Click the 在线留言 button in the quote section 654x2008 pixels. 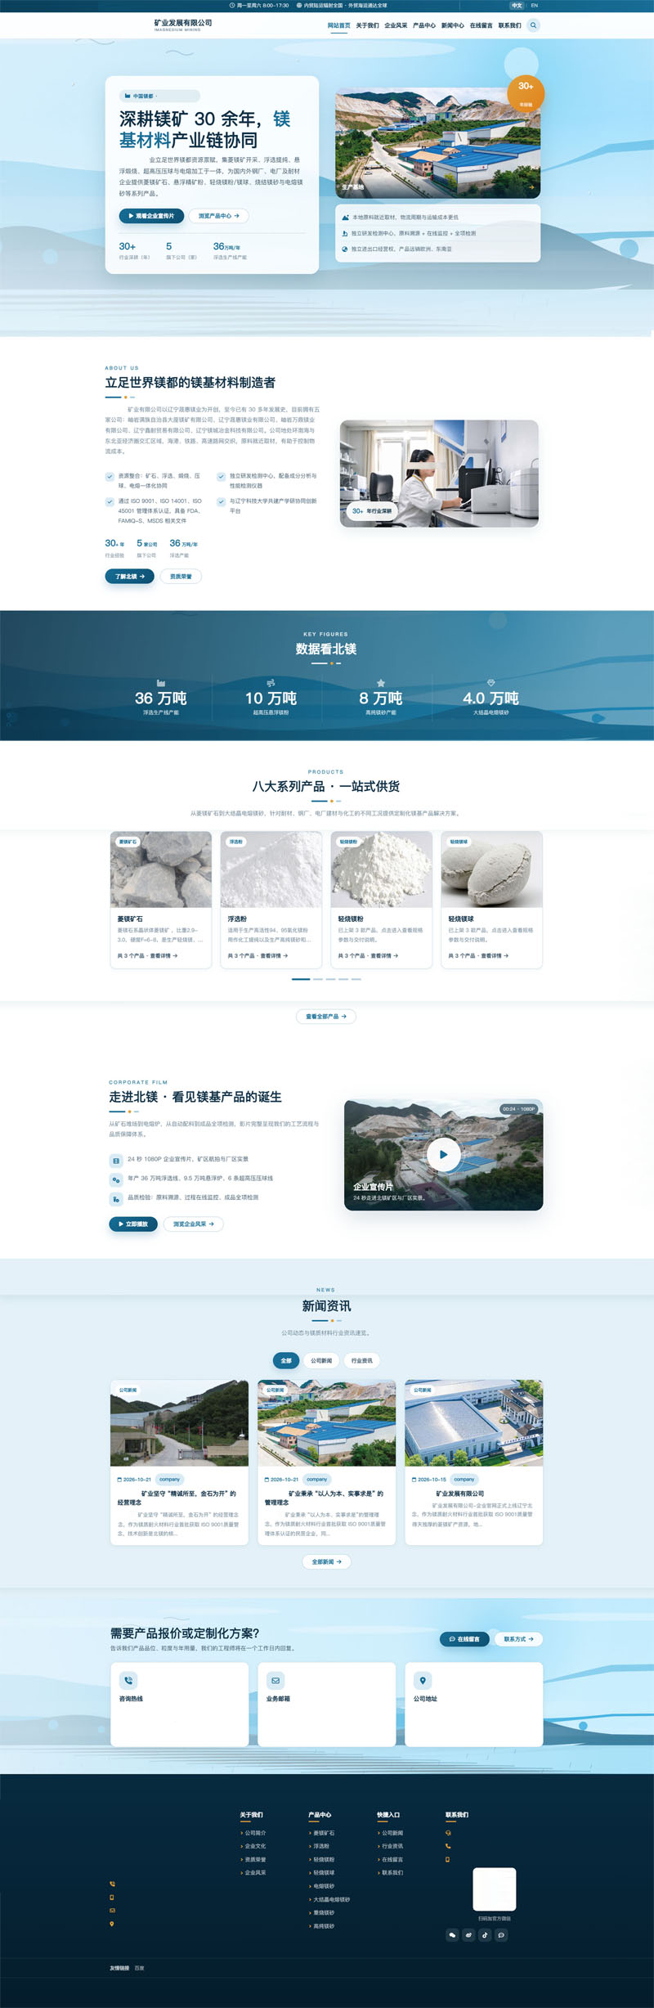(x=464, y=1639)
